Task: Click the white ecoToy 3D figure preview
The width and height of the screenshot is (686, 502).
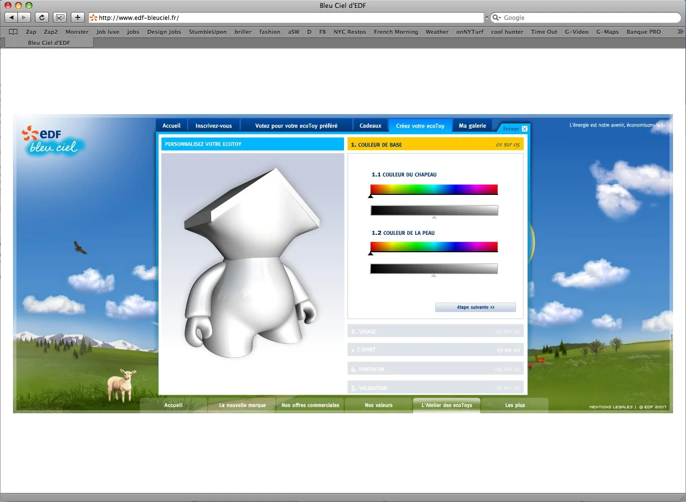Action: pyautogui.click(x=252, y=263)
